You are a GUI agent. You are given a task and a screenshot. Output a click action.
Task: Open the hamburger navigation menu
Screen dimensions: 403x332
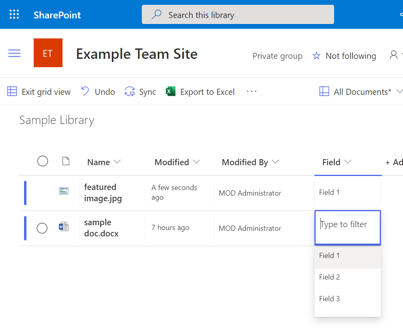click(x=14, y=53)
